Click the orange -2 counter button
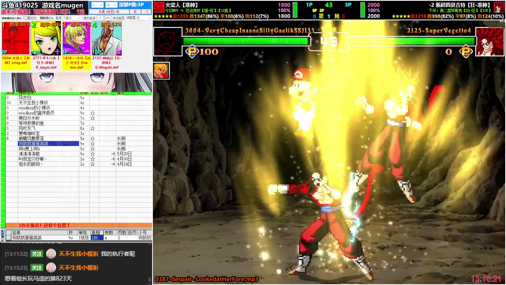This screenshot has width=506, height=285. [x=146, y=12]
